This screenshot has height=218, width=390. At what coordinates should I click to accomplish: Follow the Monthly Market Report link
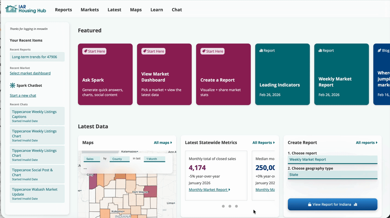coord(208,189)
